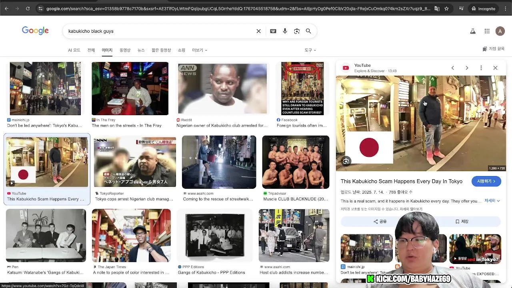Open the 저장 항목 saved items link
This screenshot has width=512, height=288.
click(494, 49)
